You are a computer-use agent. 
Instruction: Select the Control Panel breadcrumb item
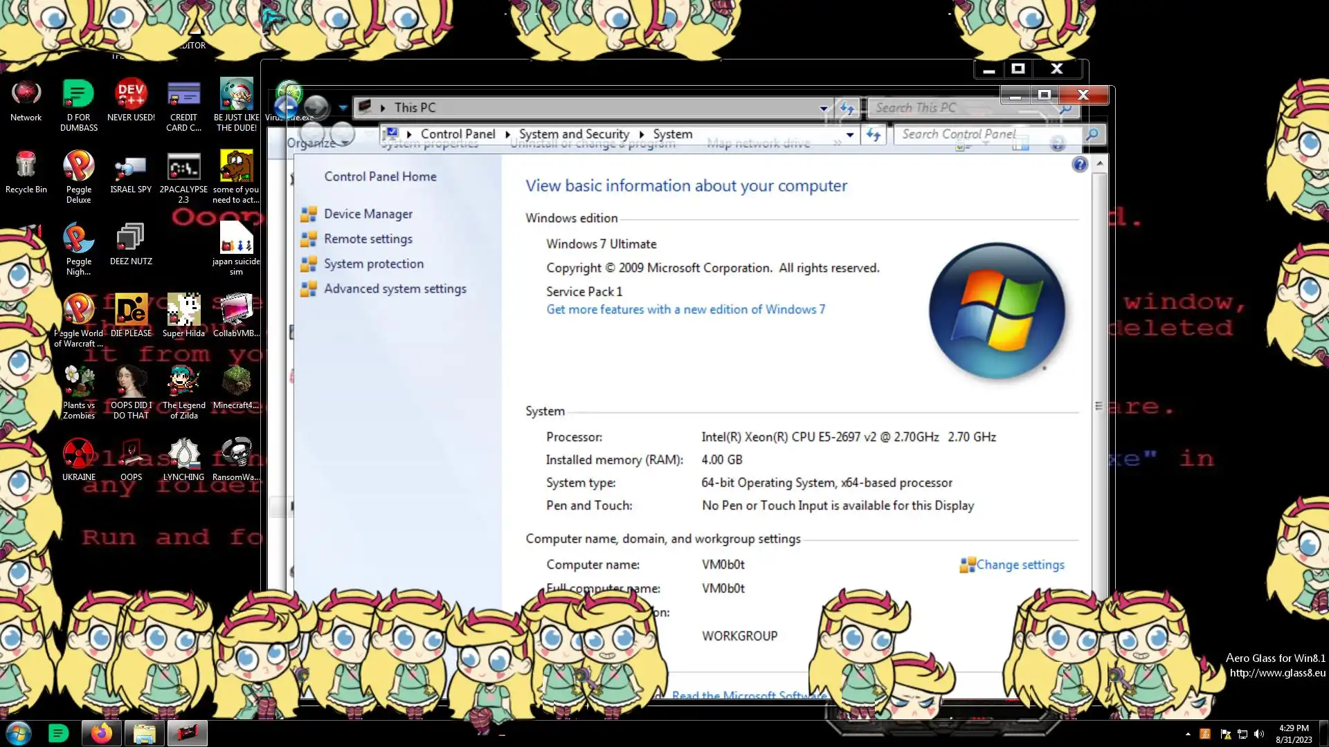(458, 134)
